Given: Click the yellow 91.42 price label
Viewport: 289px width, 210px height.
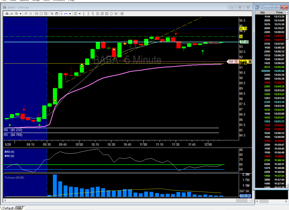Looking at the screenshot, I should [243, 64].
